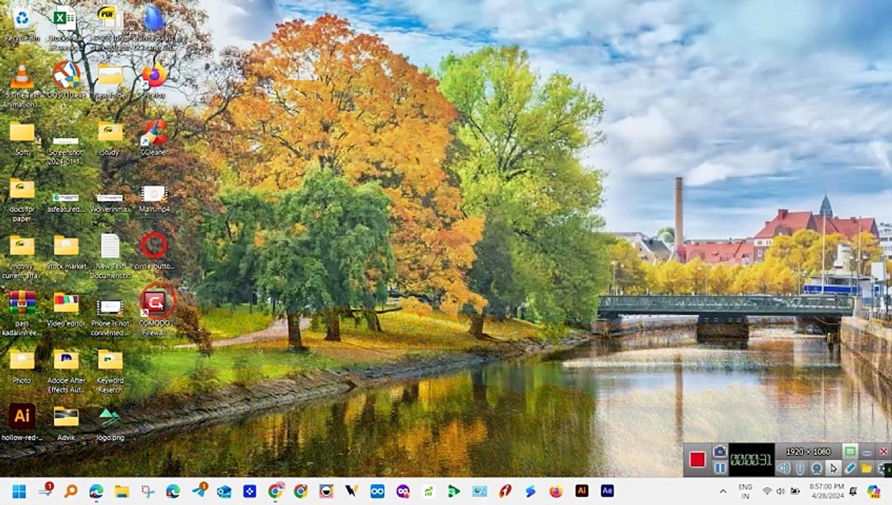
Task: Select the green full screen capture mode button
Action: (x=850, y=451)
